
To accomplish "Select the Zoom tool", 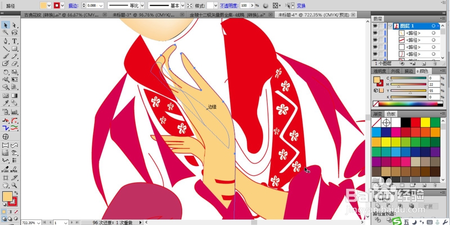I will pos(14,185).
